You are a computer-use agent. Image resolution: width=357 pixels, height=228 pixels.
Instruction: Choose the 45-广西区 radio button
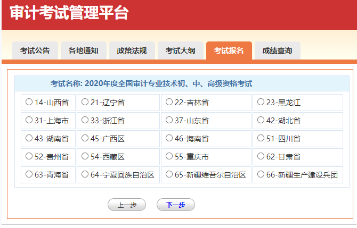pos(85,138)
